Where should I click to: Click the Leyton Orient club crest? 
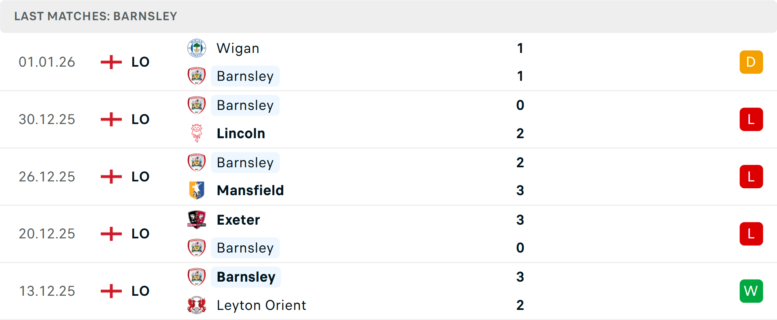tap(197, 305)
